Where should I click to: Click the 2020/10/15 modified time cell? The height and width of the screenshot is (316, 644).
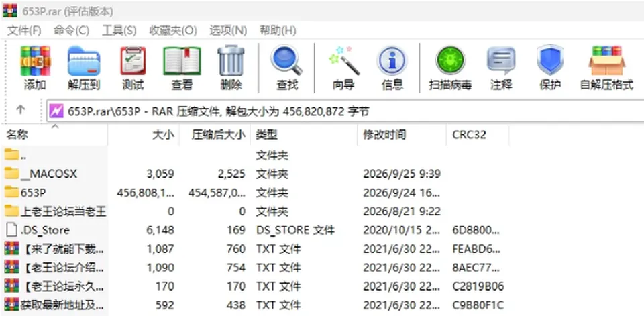point(402,231)
